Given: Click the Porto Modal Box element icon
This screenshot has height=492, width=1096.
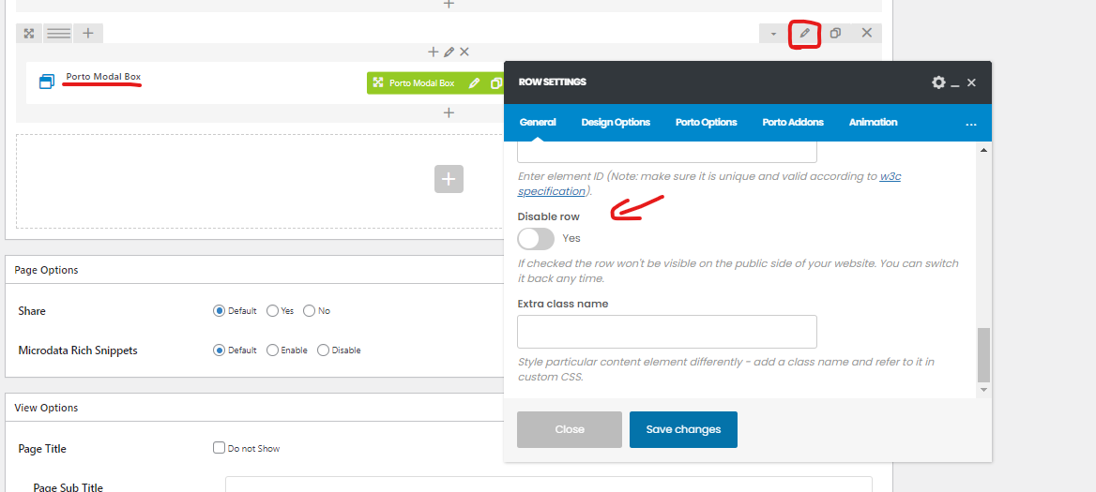Looking at the screenshot, I should click(47, 82).
